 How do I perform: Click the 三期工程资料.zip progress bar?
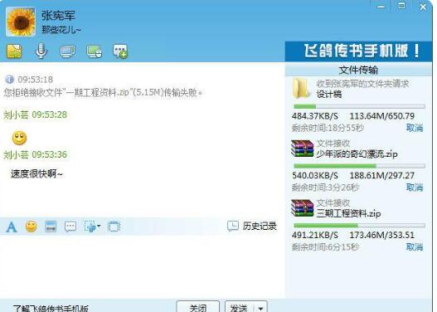(359, 225)
